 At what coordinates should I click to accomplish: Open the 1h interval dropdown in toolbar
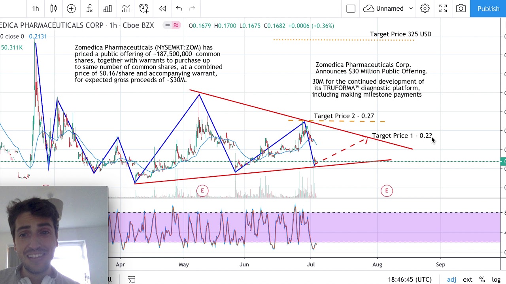36,8
